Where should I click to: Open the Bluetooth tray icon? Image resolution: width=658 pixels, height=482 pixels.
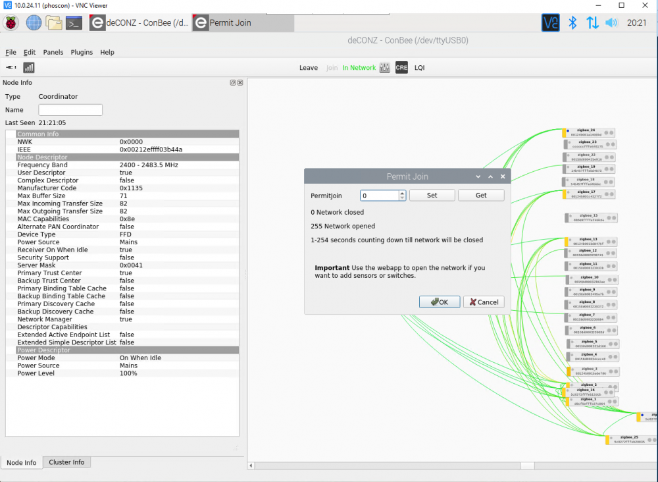572,23
